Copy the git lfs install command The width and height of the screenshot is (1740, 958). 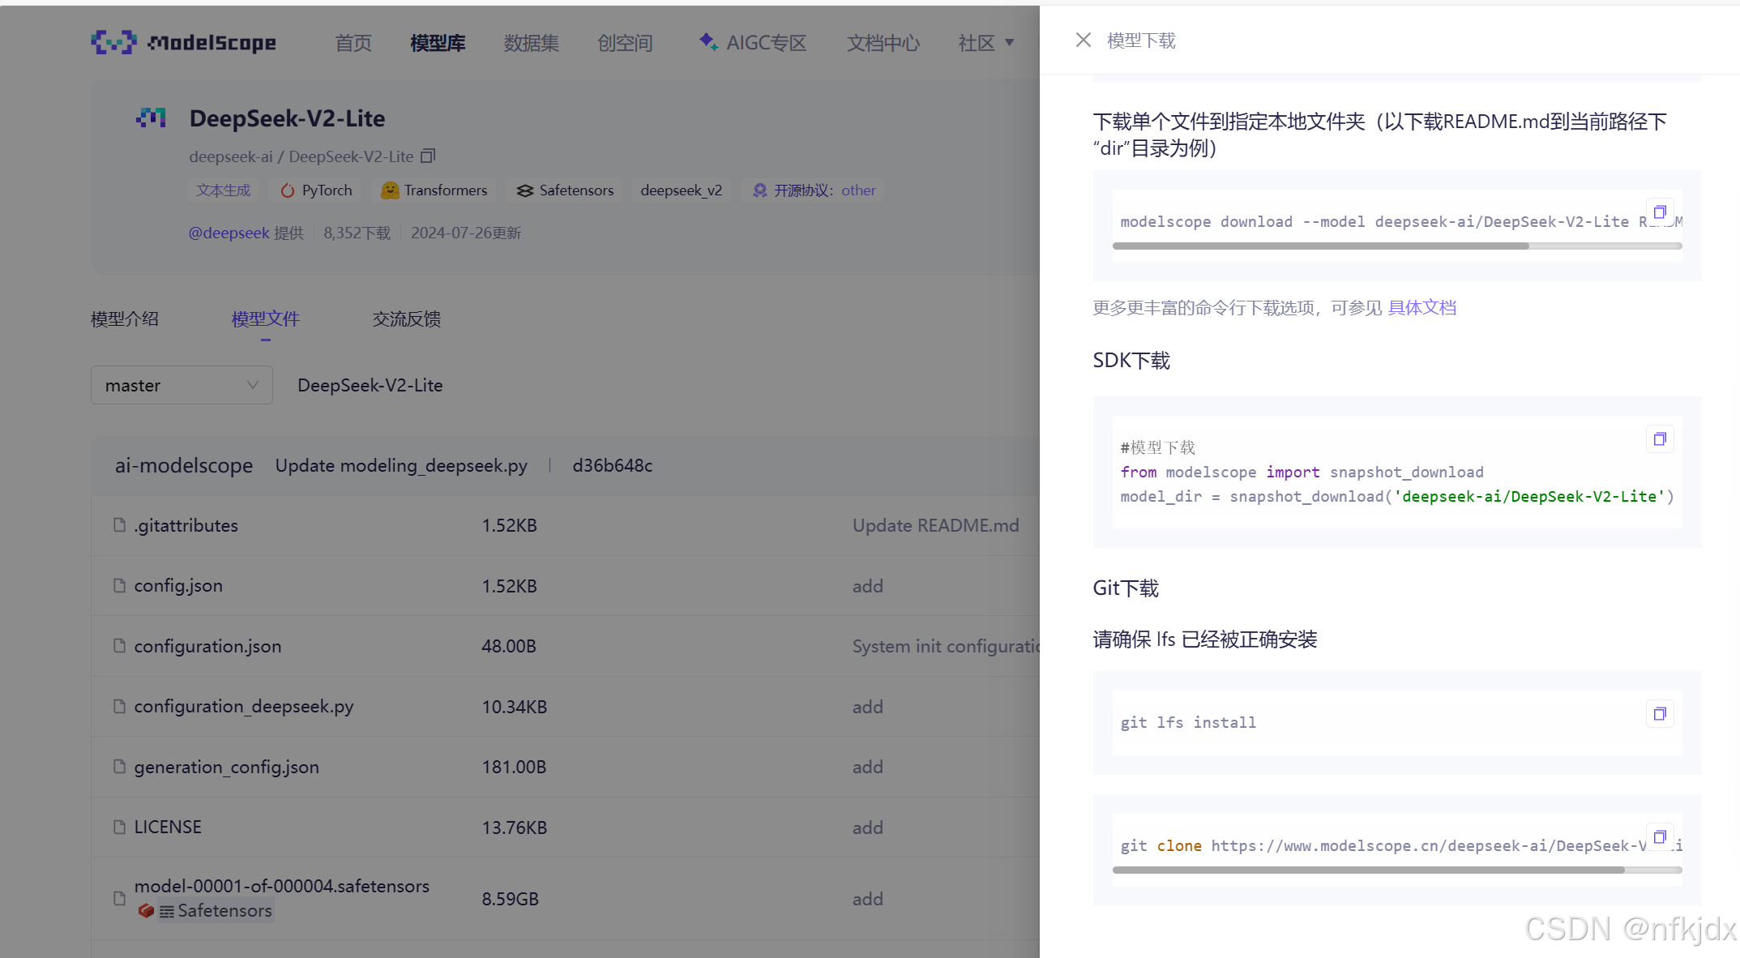(x=1659, y=714)
